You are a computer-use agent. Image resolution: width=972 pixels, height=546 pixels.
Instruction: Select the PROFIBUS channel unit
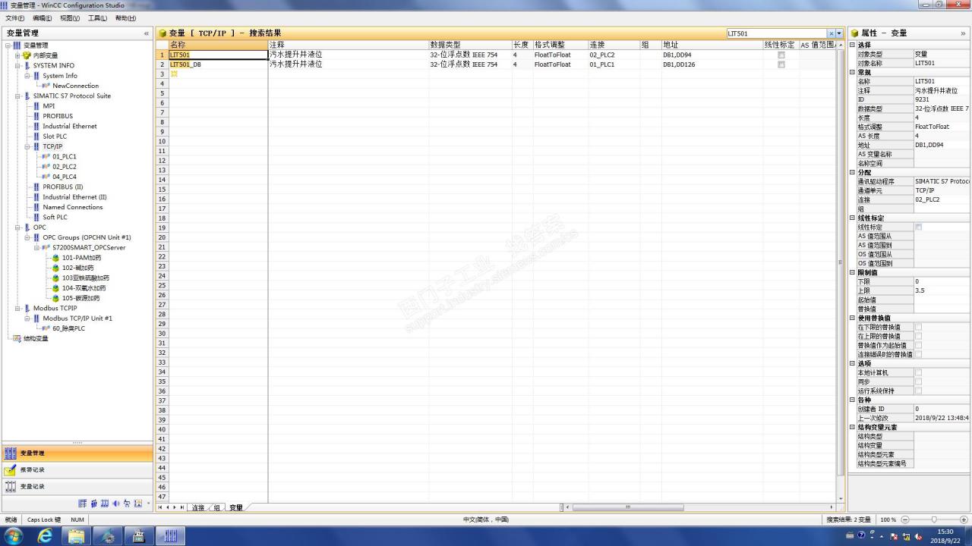click(x=58, y=116)
